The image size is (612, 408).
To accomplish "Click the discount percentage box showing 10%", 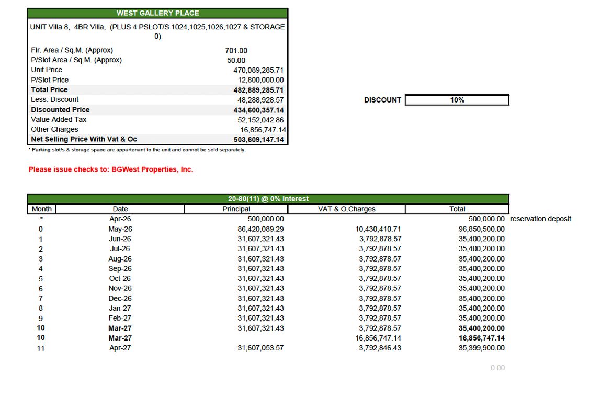I will [457, 100].
